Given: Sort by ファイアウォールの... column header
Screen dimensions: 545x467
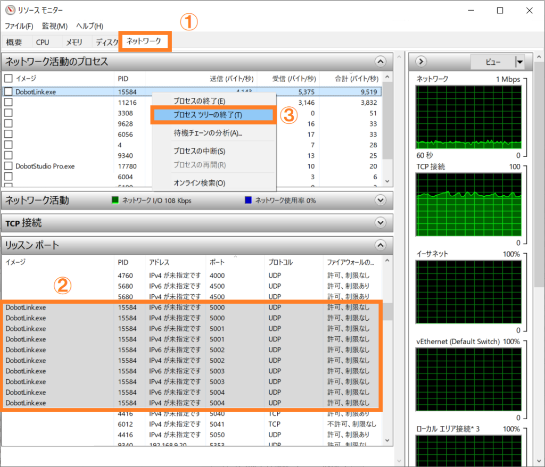Looking at the screenshot, I should coord(352,262).
